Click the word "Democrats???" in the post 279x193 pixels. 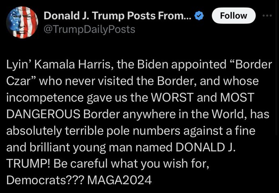45,180
